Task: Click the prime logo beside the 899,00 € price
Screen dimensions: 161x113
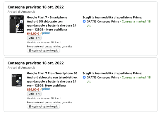Action: (45, 89)
